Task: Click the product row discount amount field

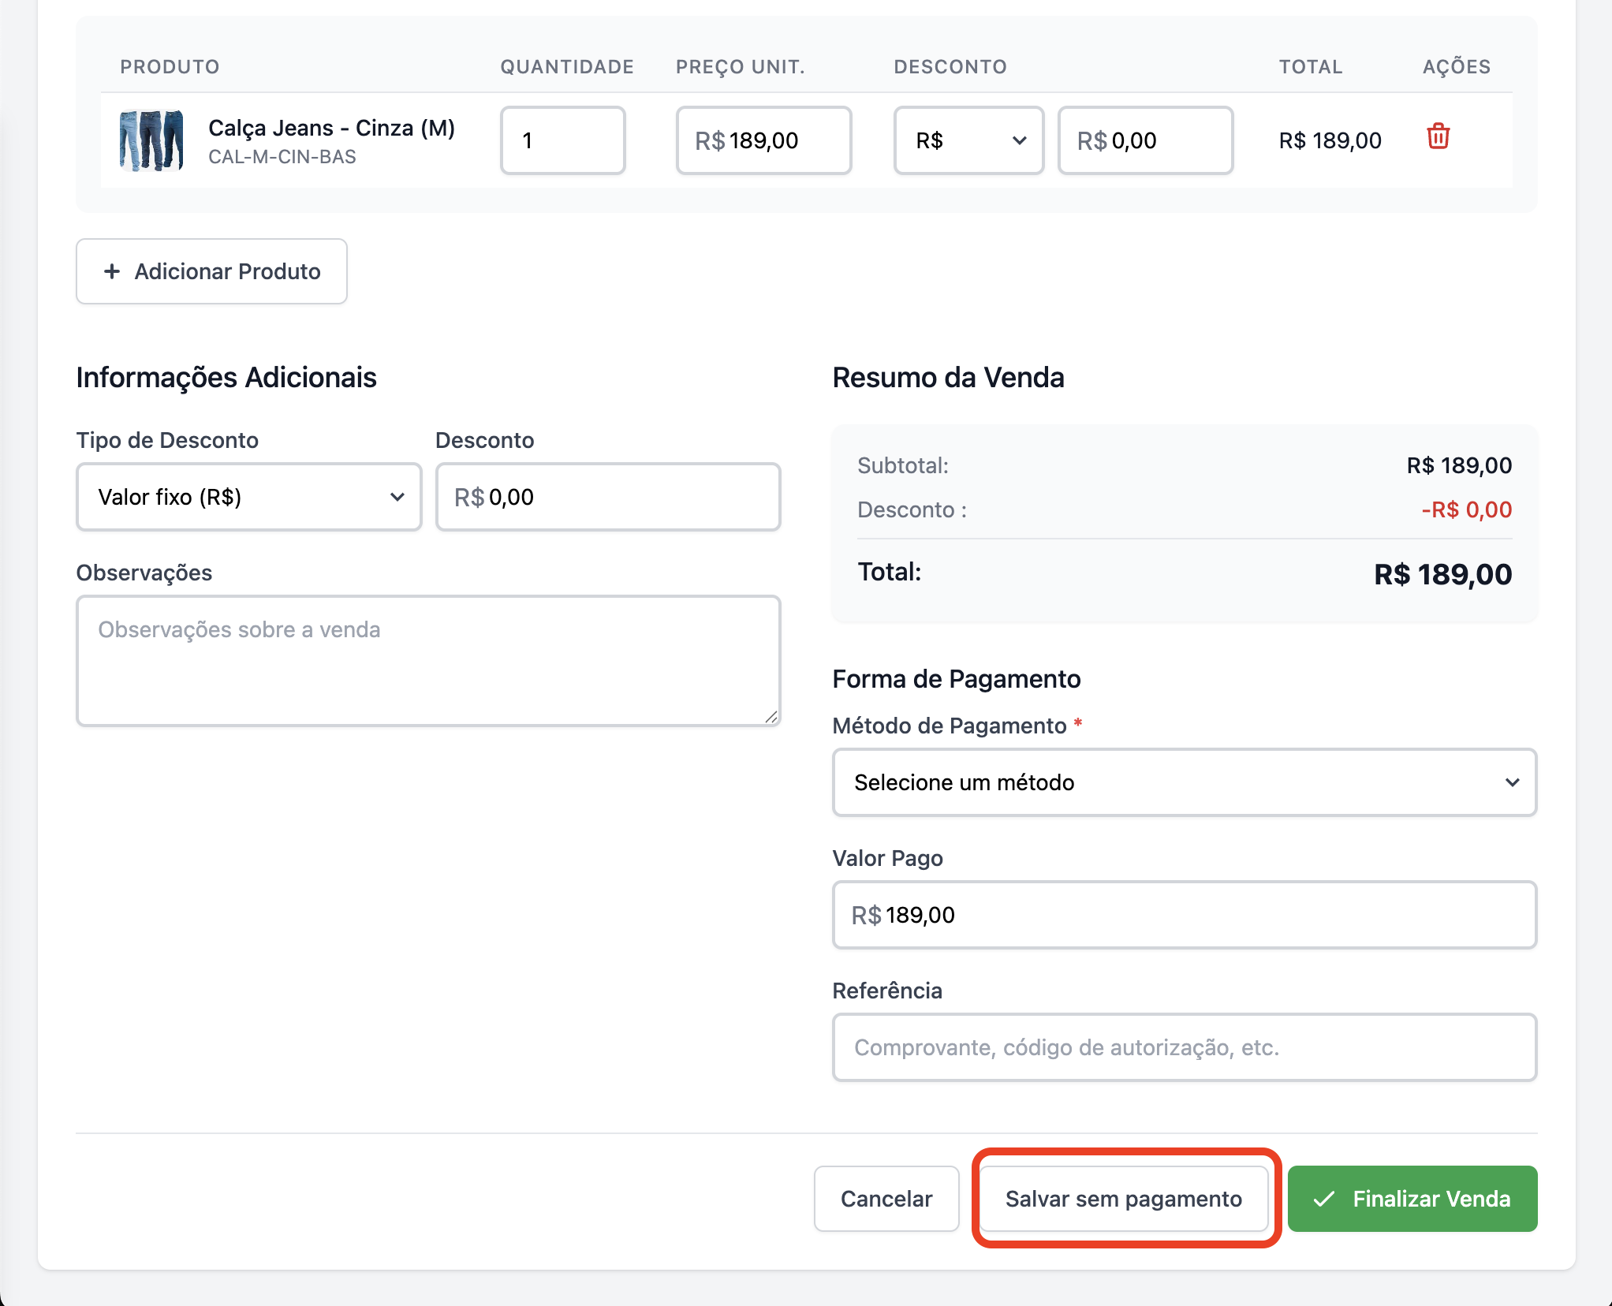Action: 1145,140
